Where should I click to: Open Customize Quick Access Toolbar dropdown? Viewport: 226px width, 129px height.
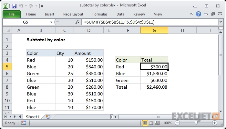click(x=42, y=6)
